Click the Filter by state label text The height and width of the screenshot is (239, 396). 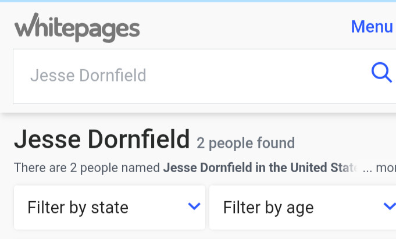(x=78, y=208)
